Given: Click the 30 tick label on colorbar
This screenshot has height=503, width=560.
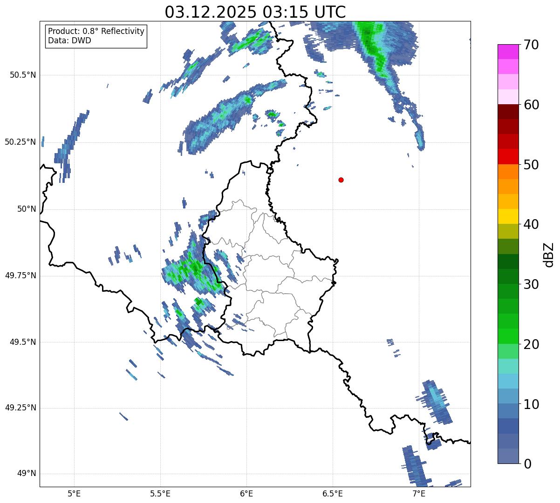Looking at the screenshot, I should (x=531, y=284).
